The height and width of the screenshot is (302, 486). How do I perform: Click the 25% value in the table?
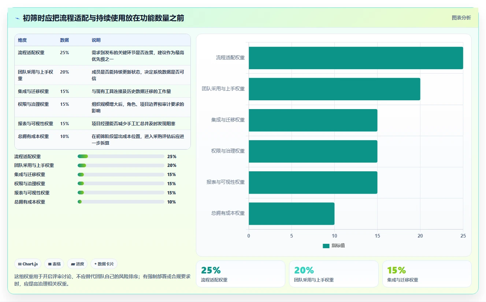(x=64, y=53)
